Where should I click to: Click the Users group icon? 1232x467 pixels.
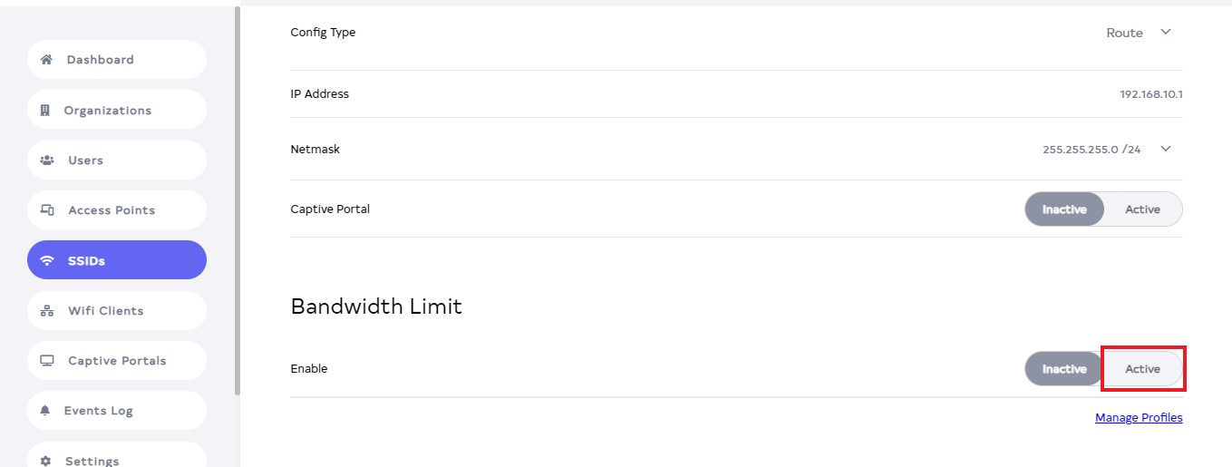[47, 161]
